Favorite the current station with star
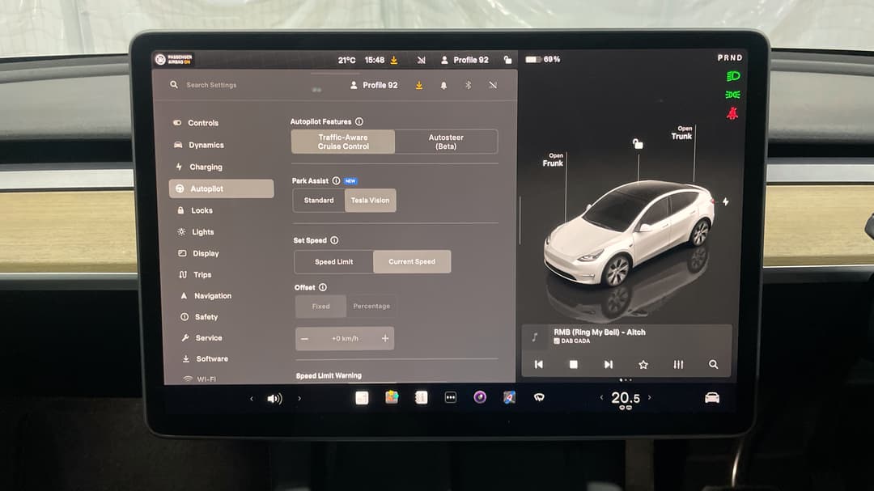The image size is (874, 491). click(643, 365)
